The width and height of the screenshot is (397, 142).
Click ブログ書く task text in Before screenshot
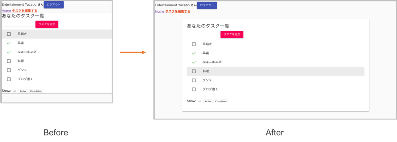(25, 79)
